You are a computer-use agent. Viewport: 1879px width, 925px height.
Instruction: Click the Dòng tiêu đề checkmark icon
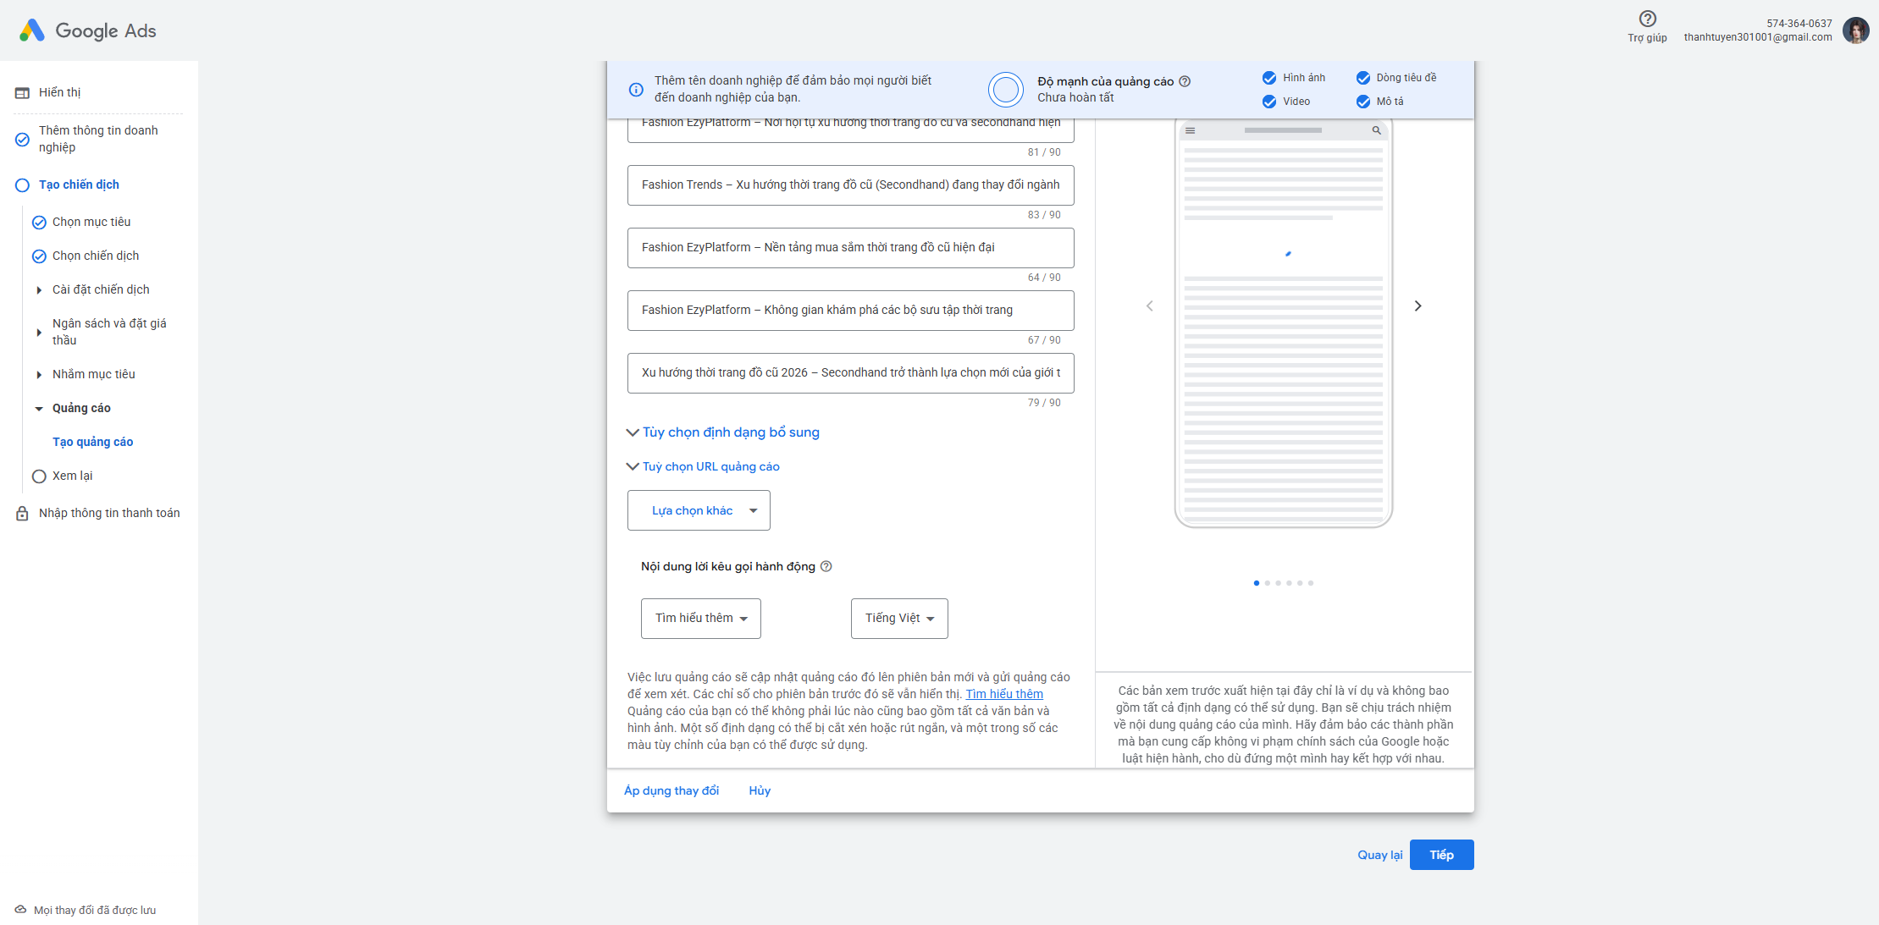1363,78
